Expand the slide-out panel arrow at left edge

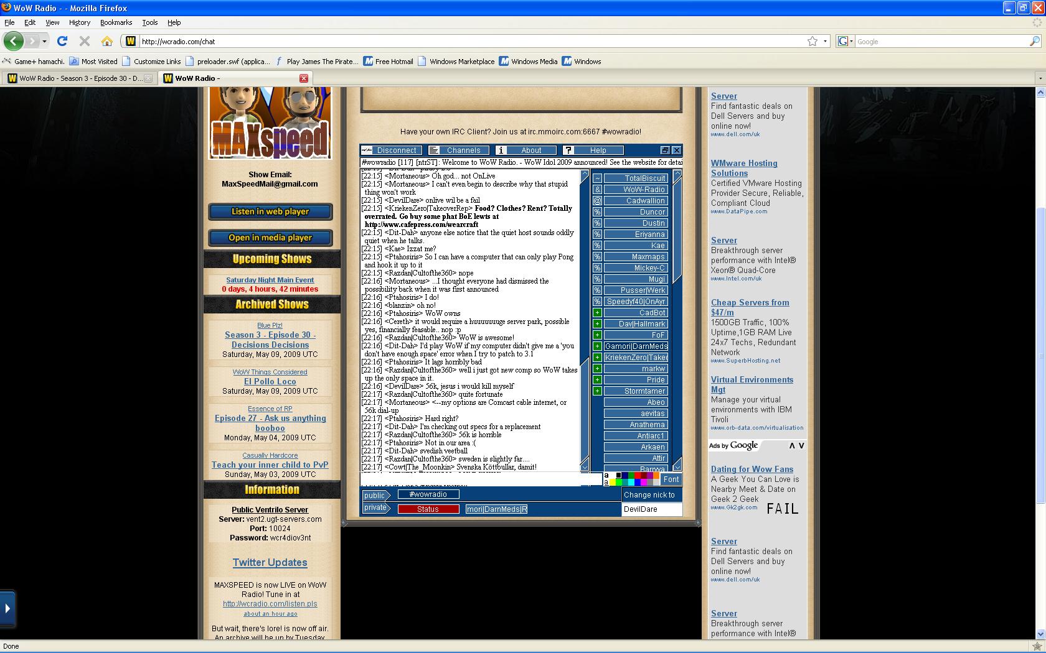tap(7, 608)
